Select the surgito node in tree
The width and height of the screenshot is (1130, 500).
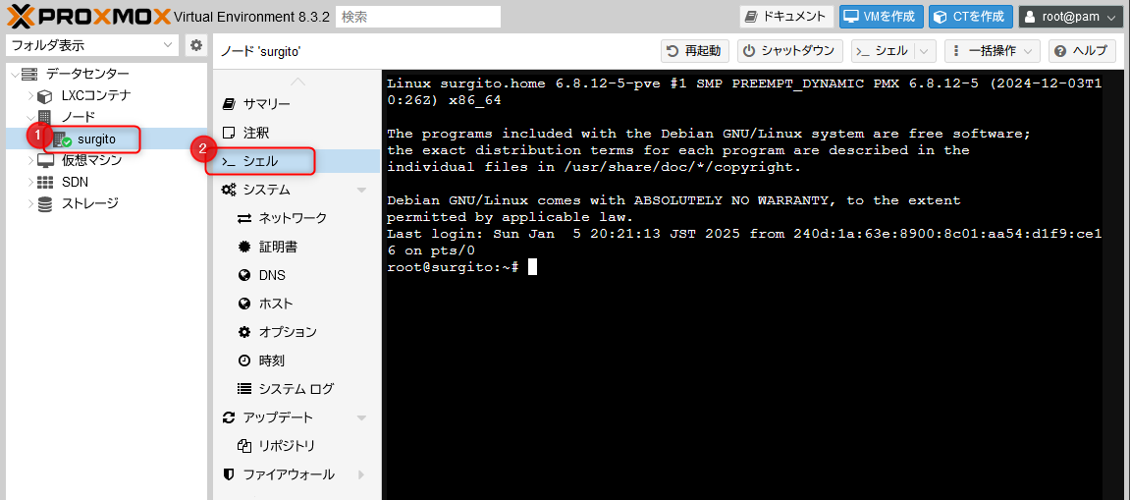point(96,139)
